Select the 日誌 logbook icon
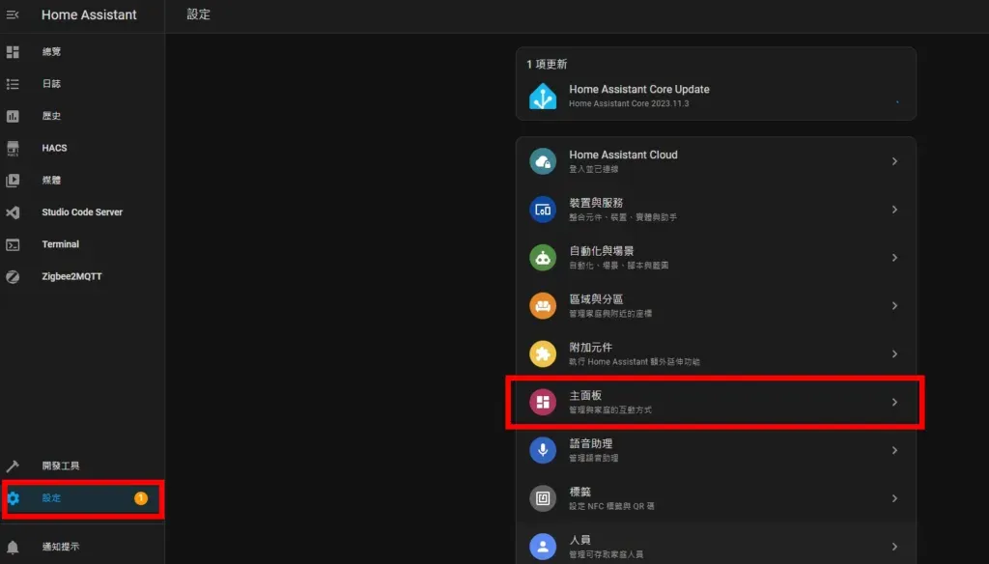This screenshot has width=989, height=564. pos(12,84)
